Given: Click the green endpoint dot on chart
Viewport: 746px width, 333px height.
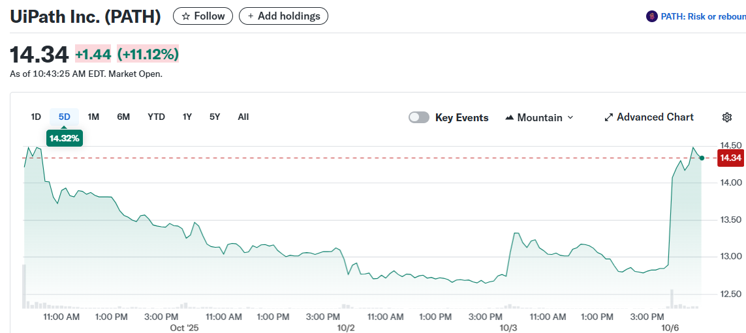Looking at the screenshot, I should coord(702,158).
